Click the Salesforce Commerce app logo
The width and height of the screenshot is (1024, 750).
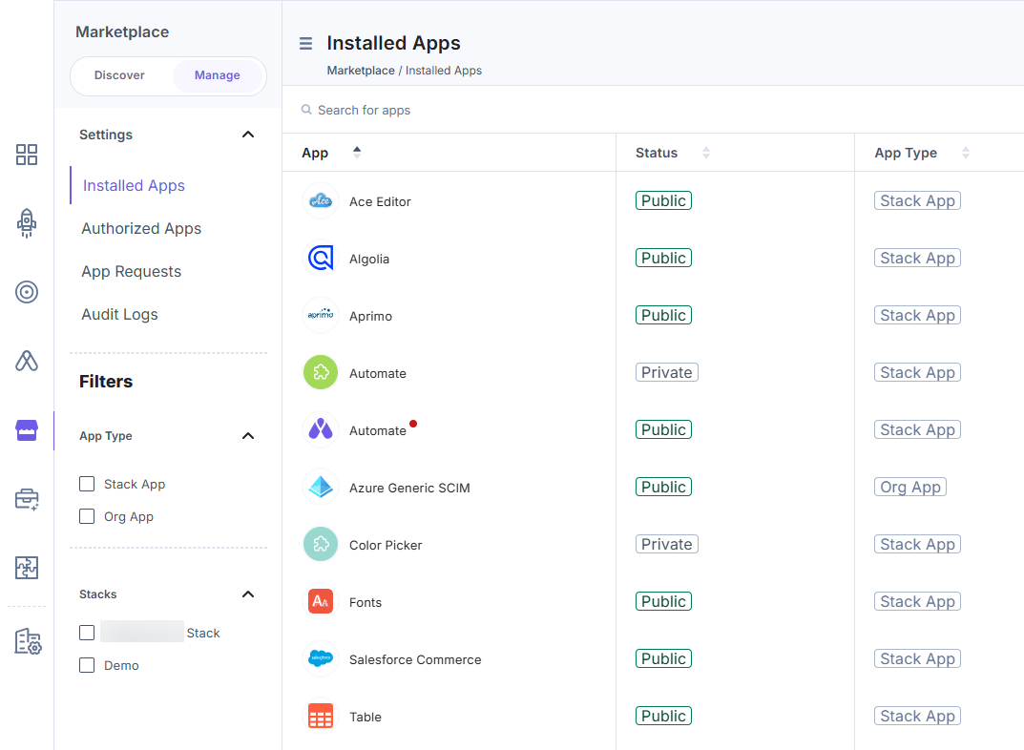(321, 659)
